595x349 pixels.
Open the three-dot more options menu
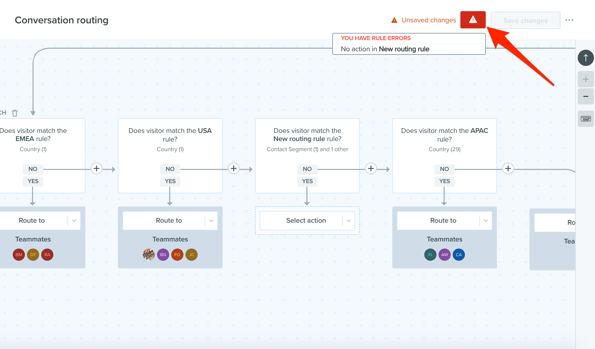click(569, 20)
